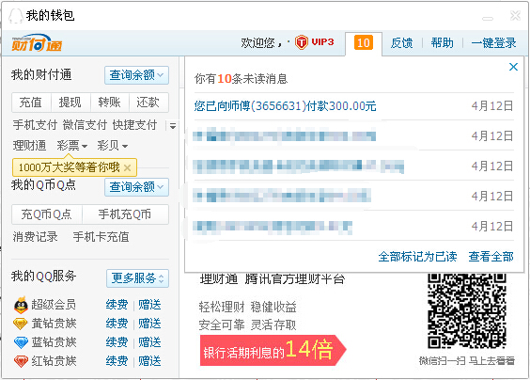Click 赠送 for 红钻贵族
The image size is (530, 380).
click(149, 361)
